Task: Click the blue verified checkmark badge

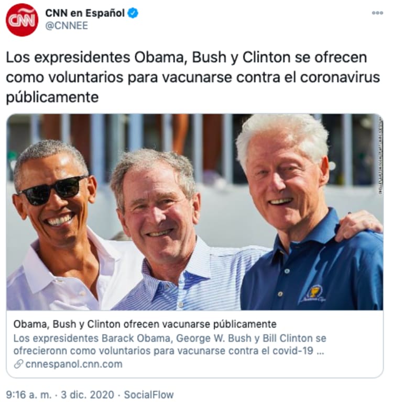Action: (x=133, y=13)
